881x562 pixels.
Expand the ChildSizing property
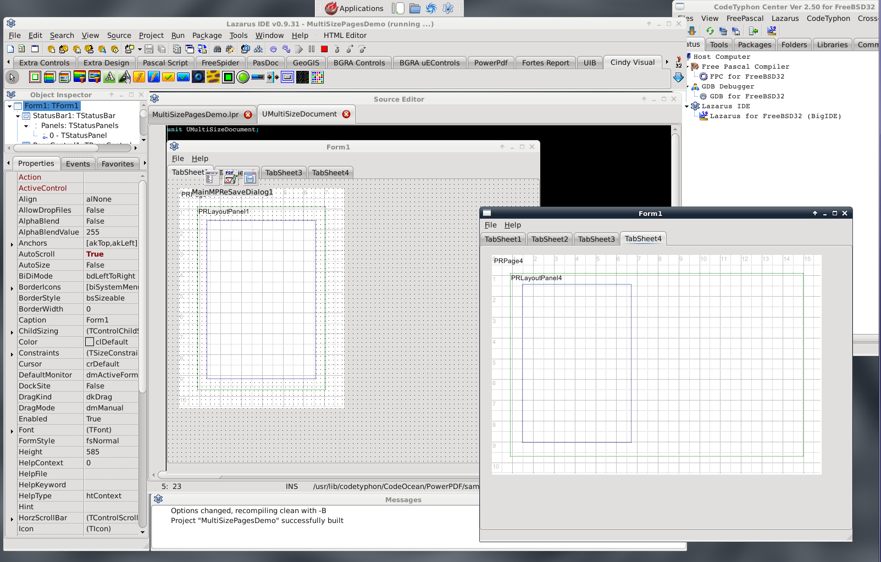click(12, 332)
